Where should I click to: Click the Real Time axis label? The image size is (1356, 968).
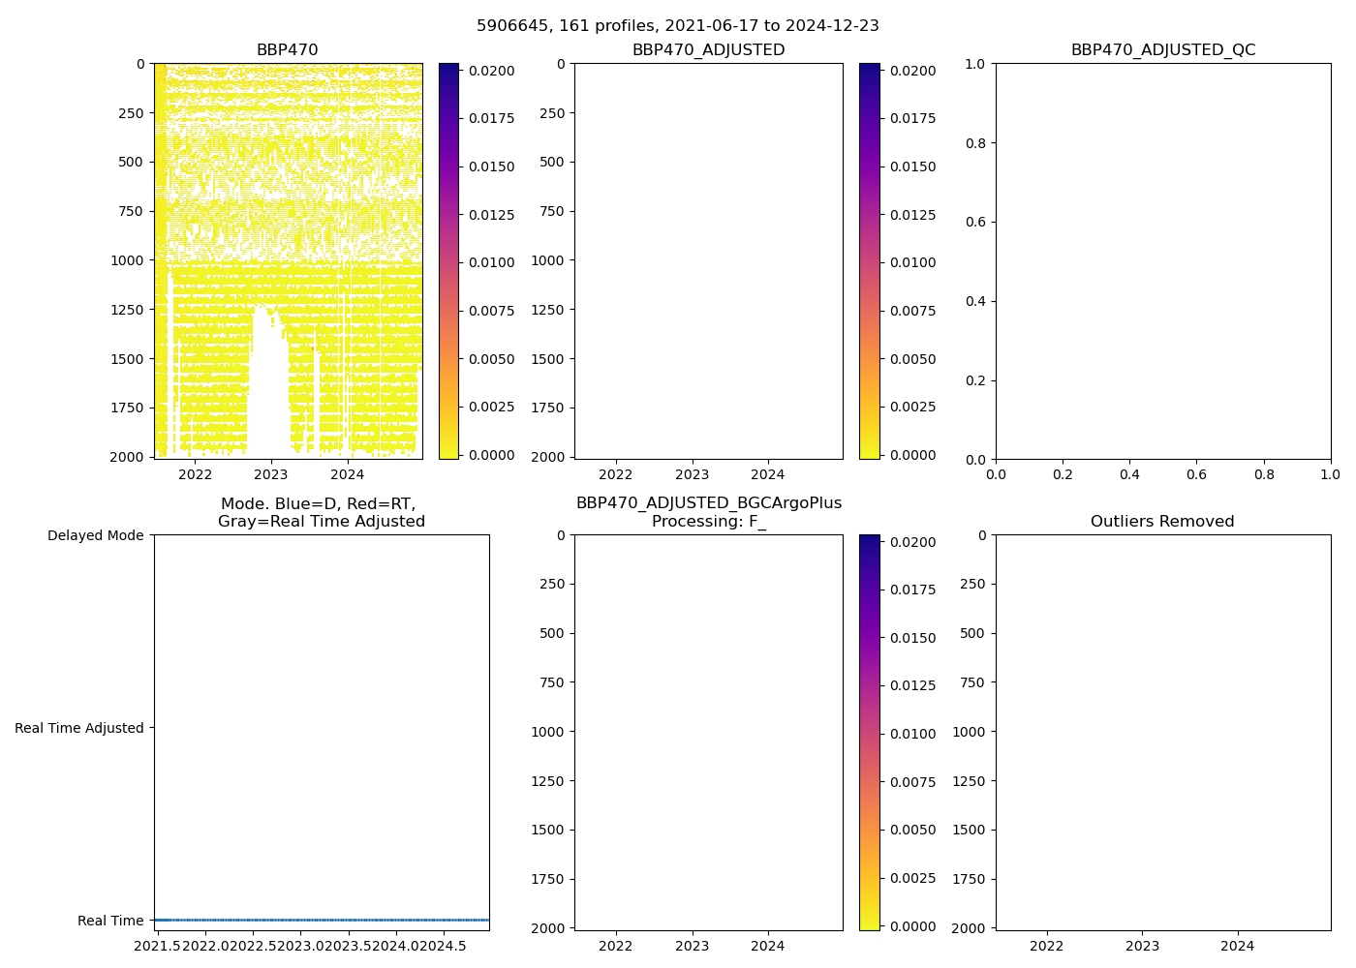tap(110, 921)
